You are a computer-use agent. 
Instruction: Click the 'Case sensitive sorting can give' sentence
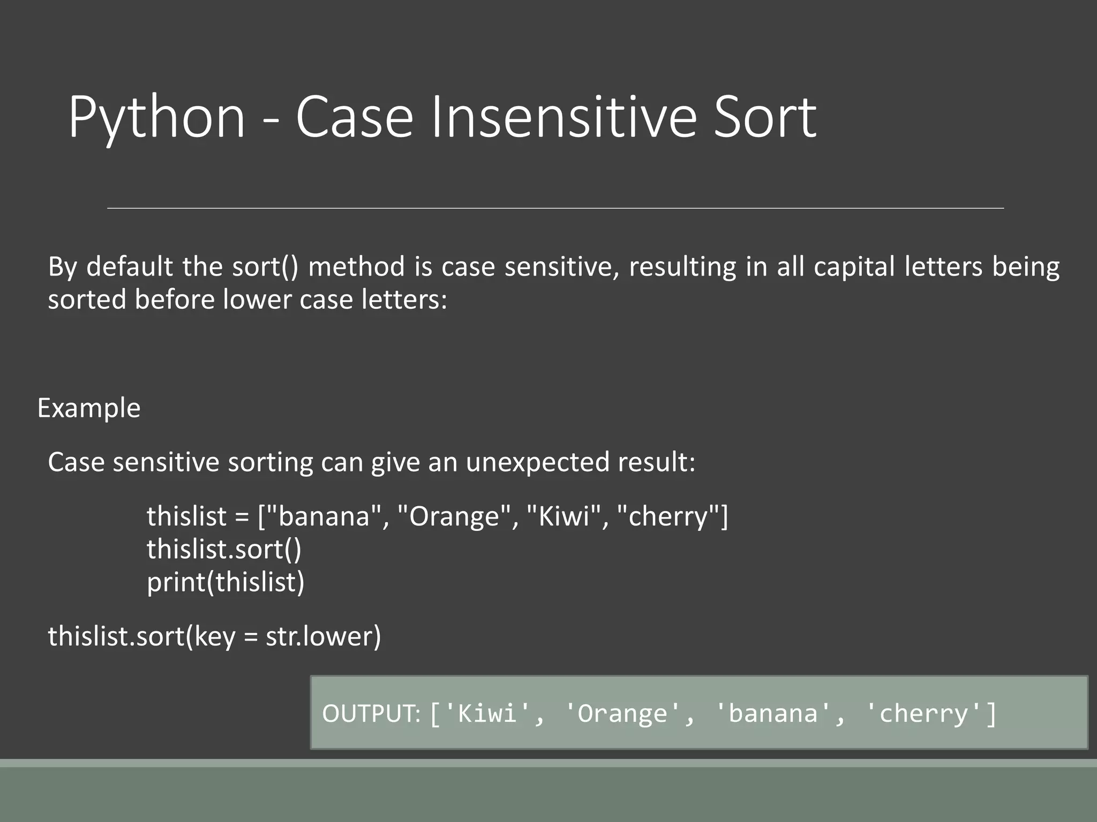point(371,462)
